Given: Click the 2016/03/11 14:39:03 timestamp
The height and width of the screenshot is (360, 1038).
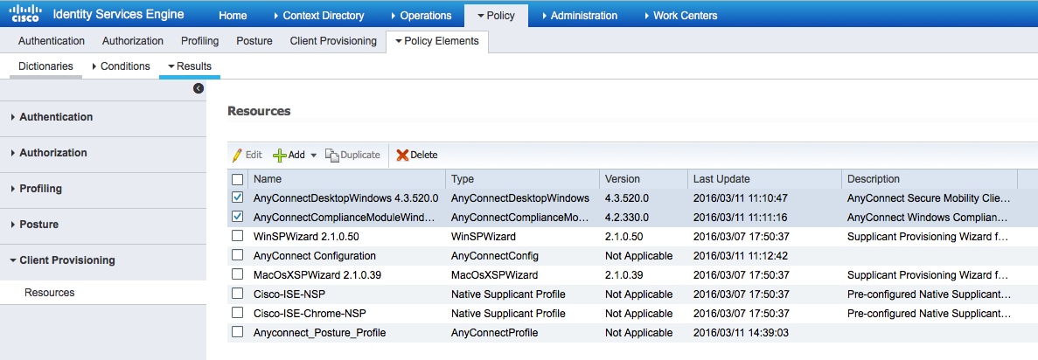Looking at the screenshot, I should [x=741, y=332].
